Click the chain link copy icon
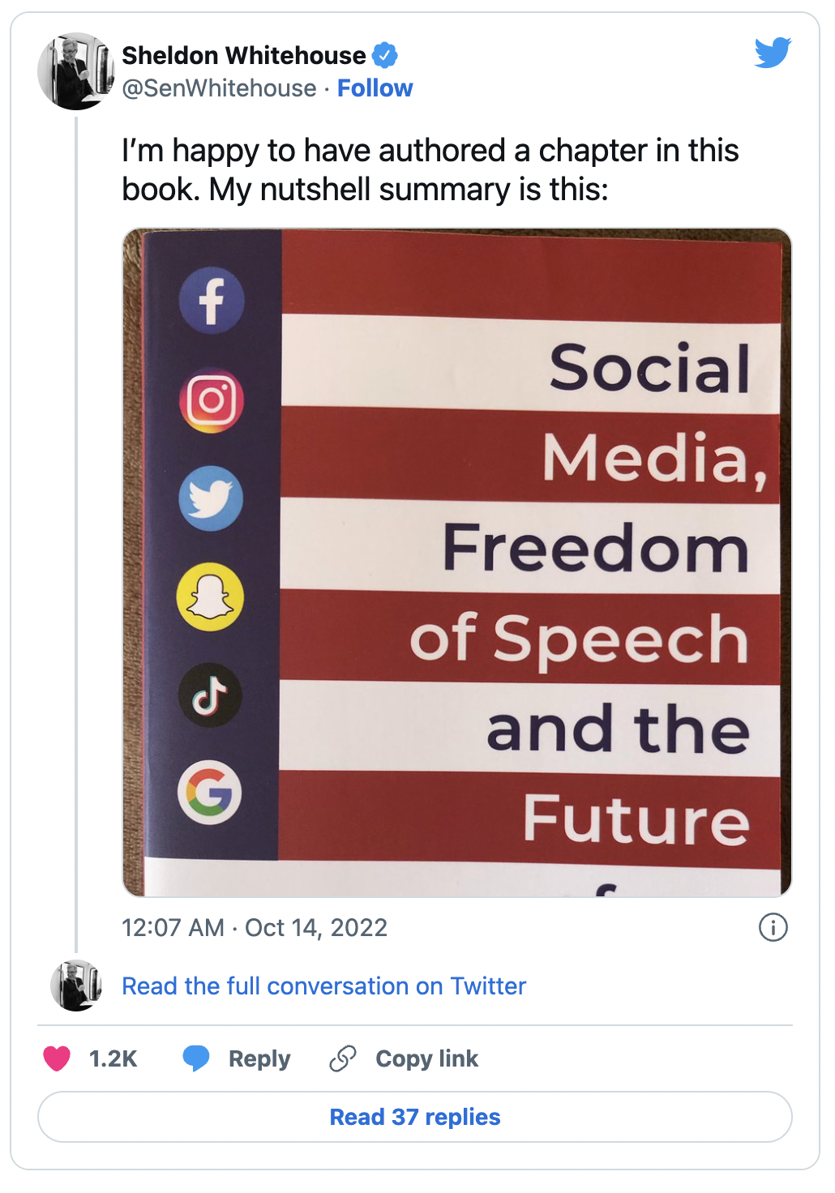Viewport: 835px width, 1193px height. tap(343, 1058)
